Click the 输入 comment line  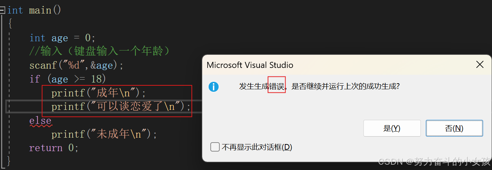pyautogui.click(x=101, y=52)
